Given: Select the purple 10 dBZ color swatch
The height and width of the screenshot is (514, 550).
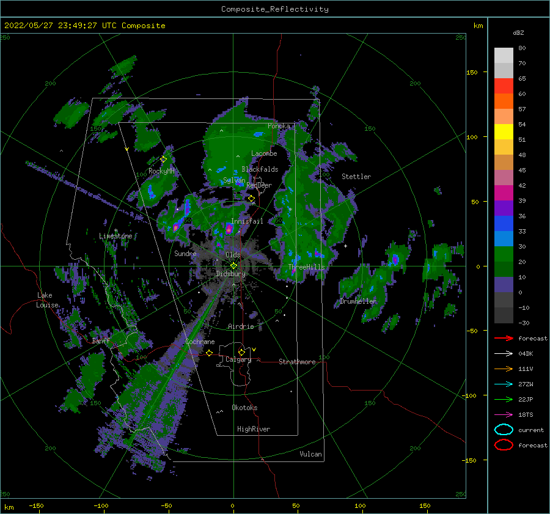Looking at the screenshot, I should (x=504, y=285).
